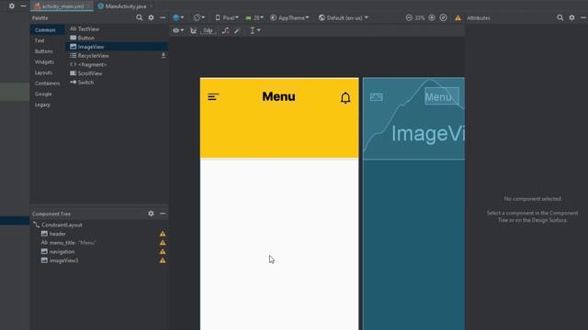Image resolution: width=588 pixels, height=330 pixels.
Task: Search attributes with the magnifier icon
Action: 560,17
